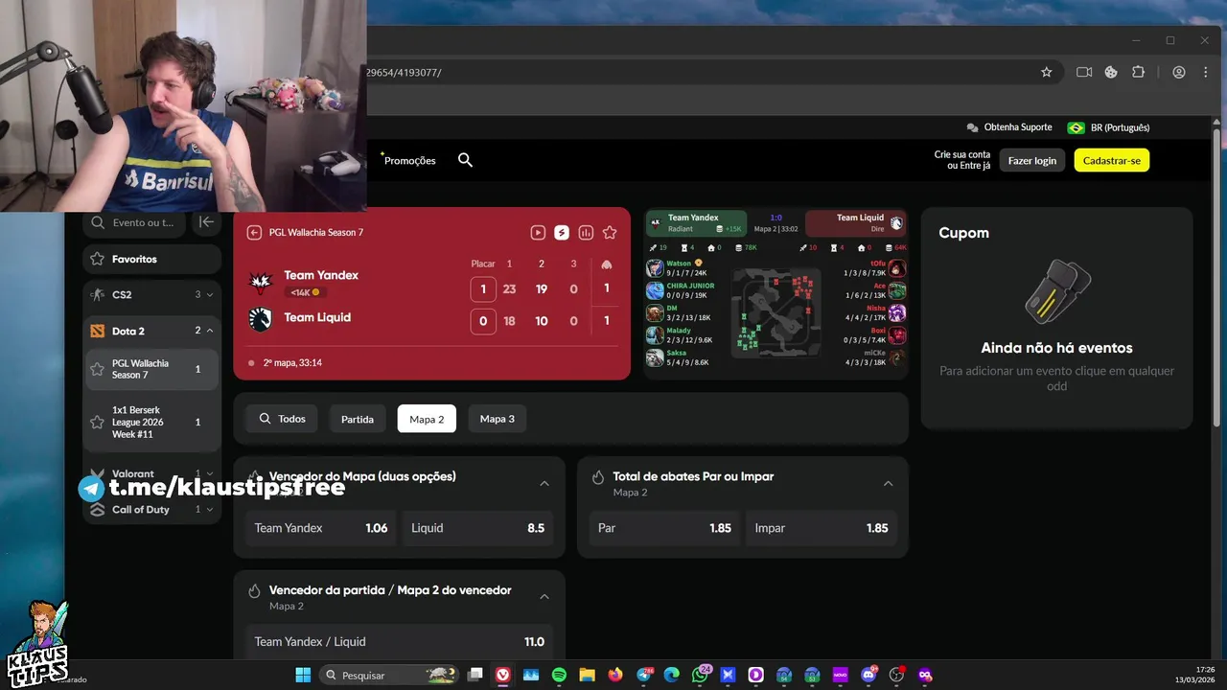The width and height of the screenshot is (1227, 690).
Task: Click the Nisha hero portrait
Action: tap(896, 312)
